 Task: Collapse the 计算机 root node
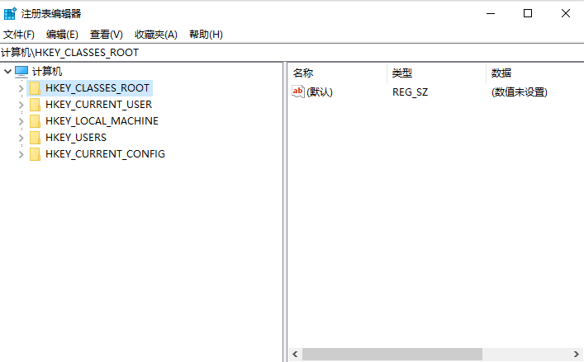click(7, 72)
